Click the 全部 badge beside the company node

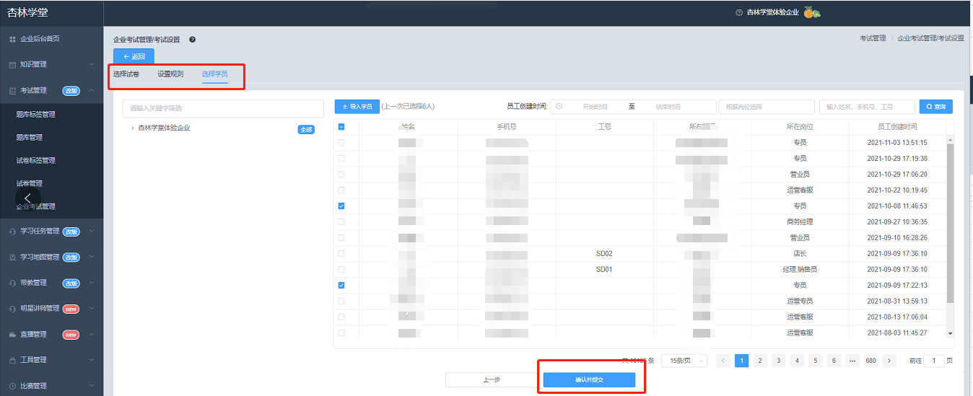click(306, 130)
